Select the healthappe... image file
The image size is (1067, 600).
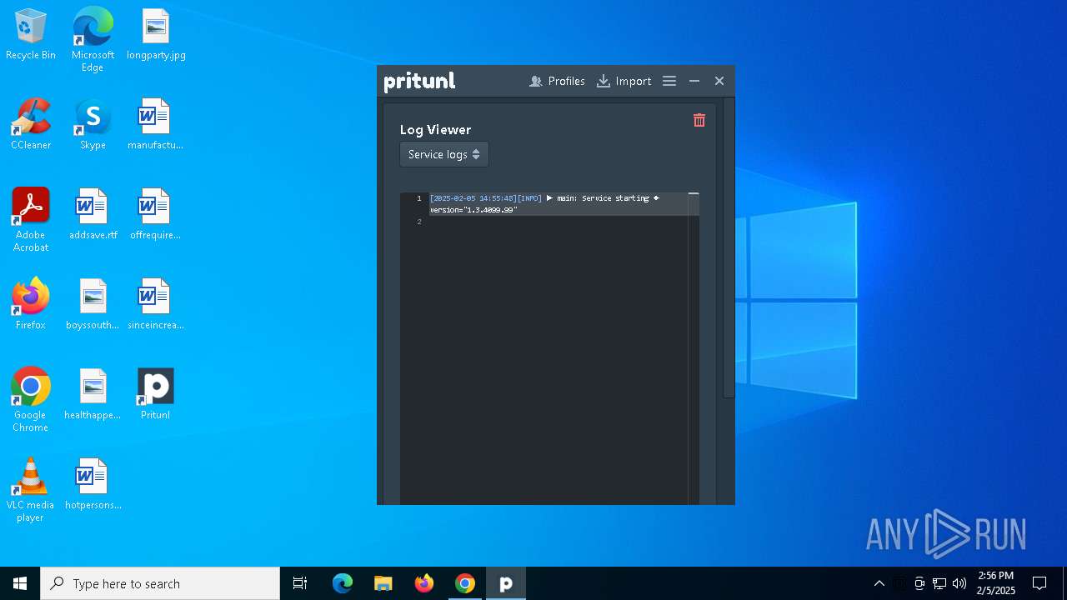pyautogui.click(x=93, y=395)
